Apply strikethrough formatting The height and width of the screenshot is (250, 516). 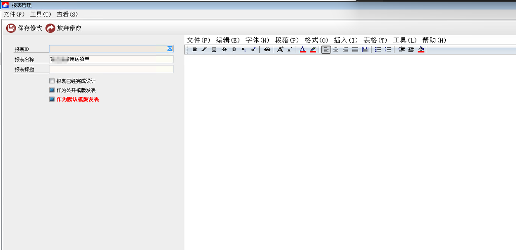click(x=224, y=50)
